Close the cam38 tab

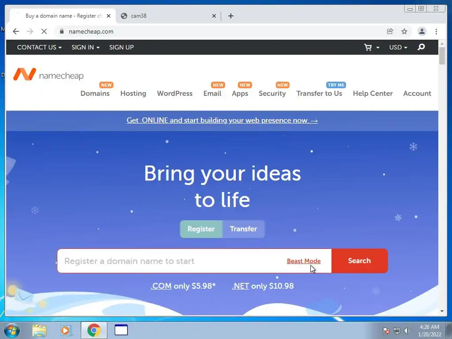coord(214,16)
